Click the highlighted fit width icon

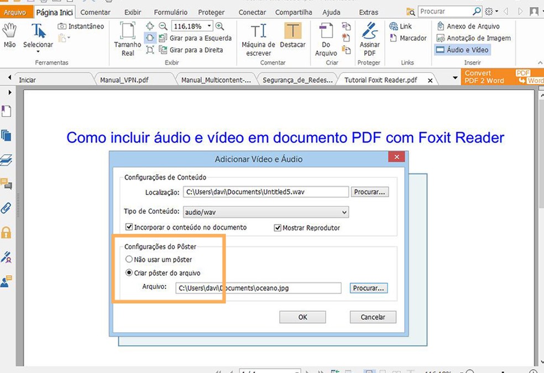point(150,38)
